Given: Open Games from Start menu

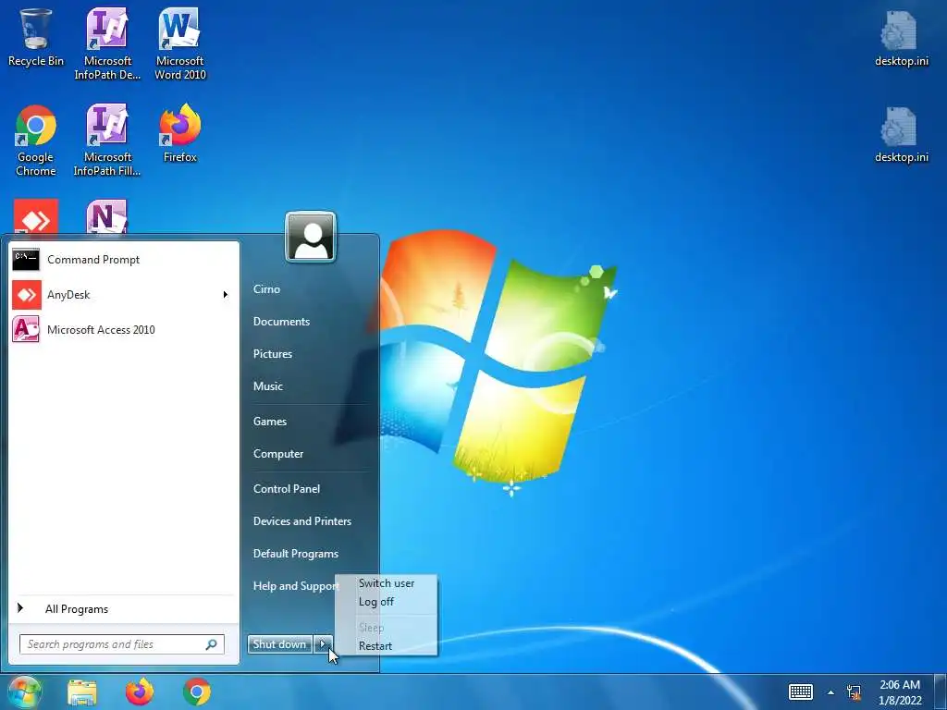Looking at the screenshot, I should tap(269, 422).
